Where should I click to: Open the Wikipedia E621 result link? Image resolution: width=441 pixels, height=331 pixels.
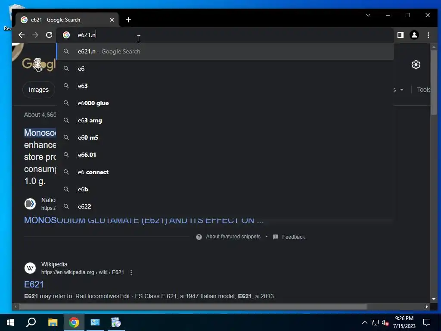34,284
